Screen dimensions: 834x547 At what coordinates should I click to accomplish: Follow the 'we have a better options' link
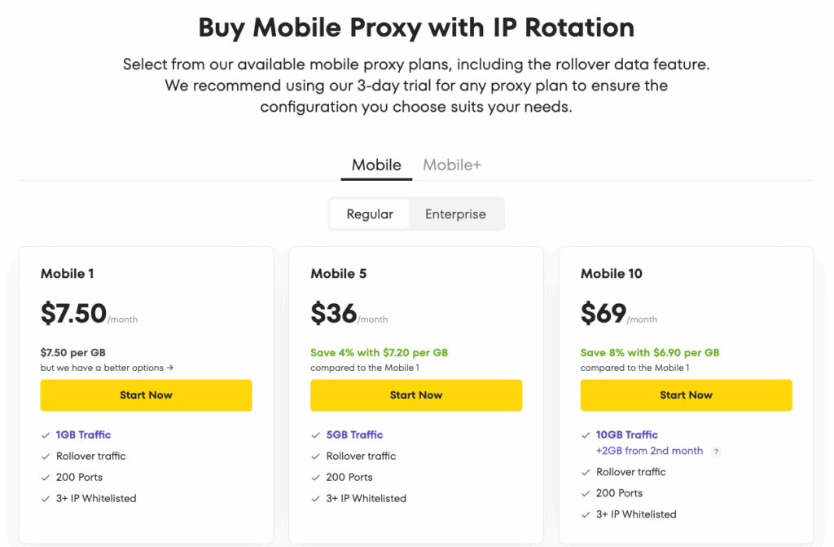coord(107,368)
